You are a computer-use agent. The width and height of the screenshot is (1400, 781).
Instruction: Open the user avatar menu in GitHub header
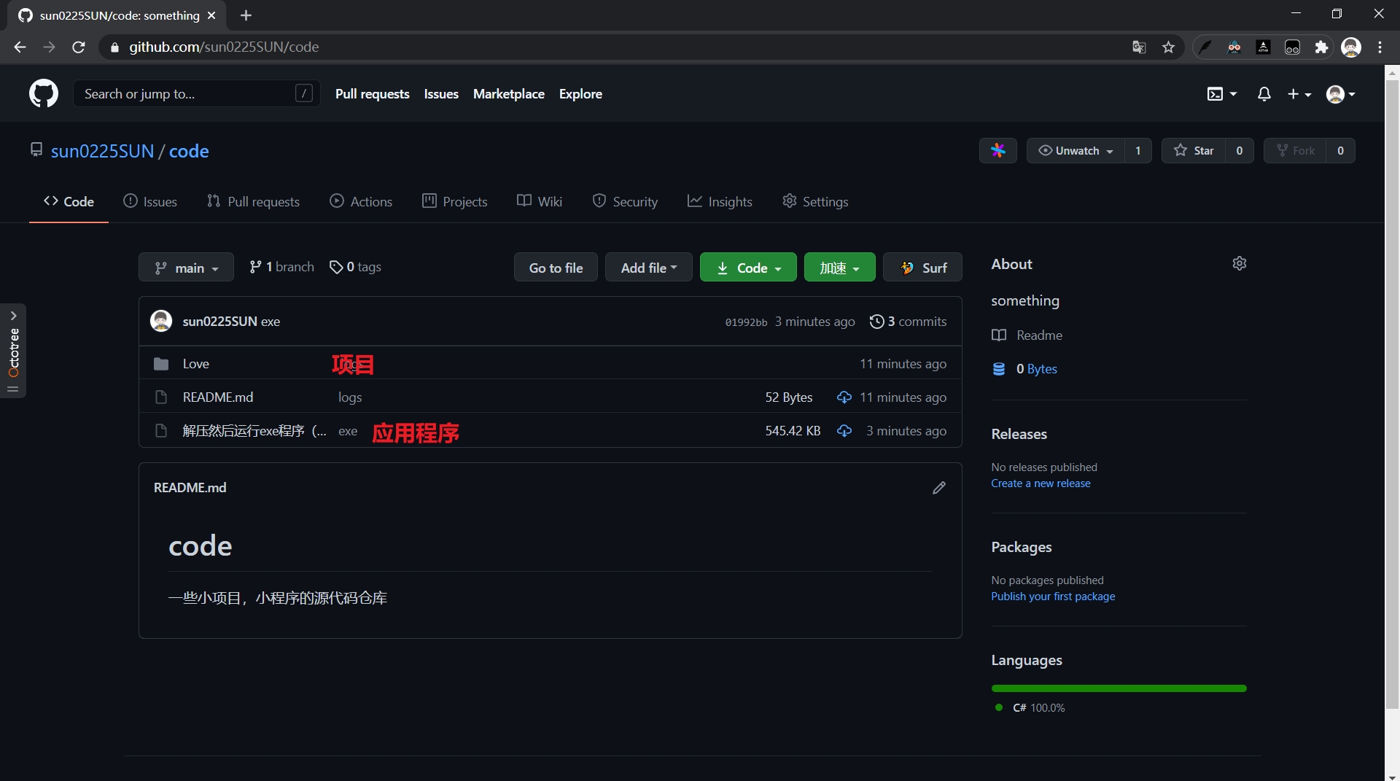point(1340,94)
